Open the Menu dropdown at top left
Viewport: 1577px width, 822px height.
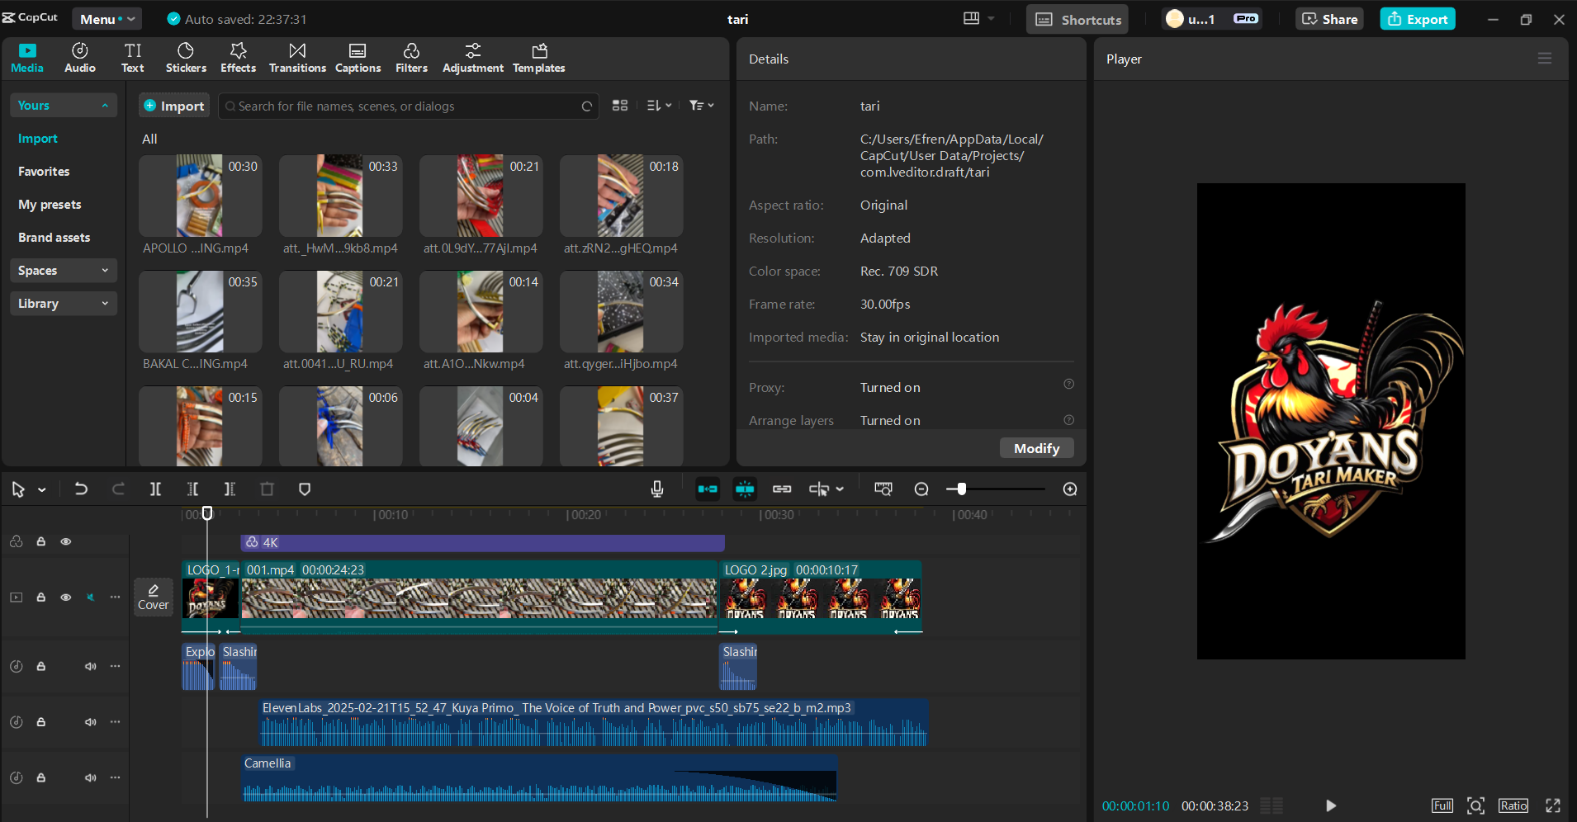107,19
